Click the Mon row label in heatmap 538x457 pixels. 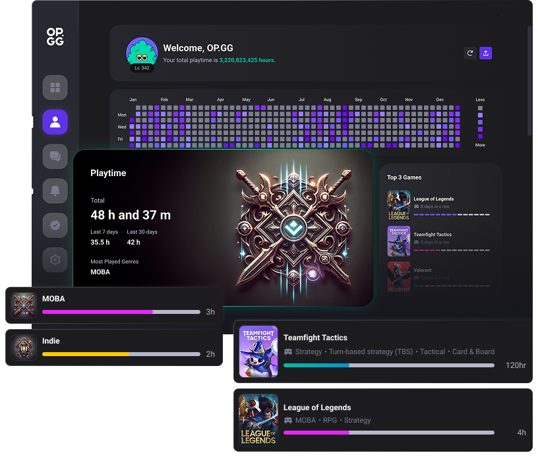pos(122,115)
